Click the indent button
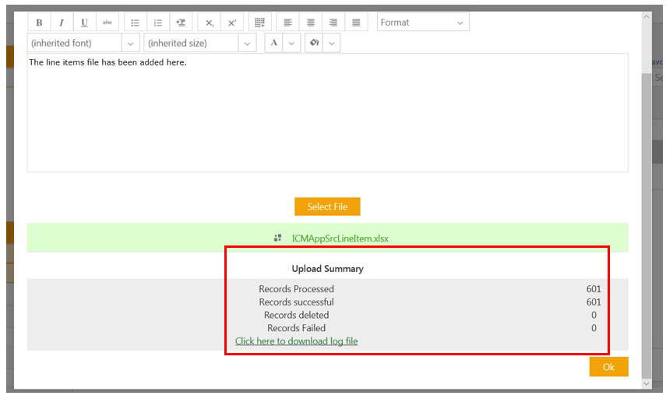The width and height of the screenshot is (666, 399). tap(181, 23)
